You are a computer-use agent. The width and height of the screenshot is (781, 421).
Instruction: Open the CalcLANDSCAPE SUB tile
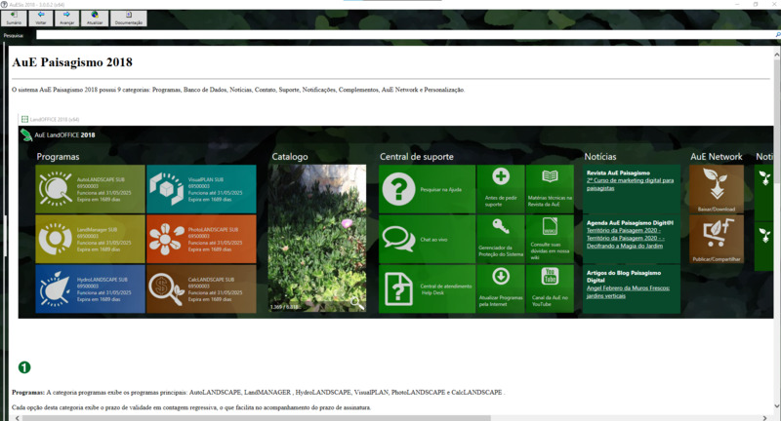[x=201, y=288]
